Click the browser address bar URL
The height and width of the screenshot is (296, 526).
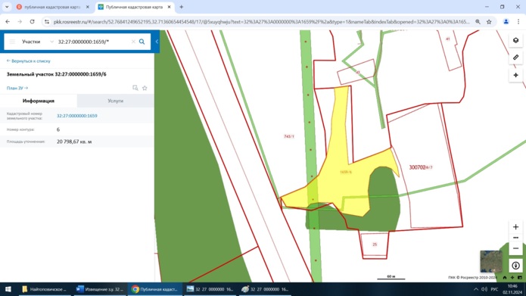click(262, 22)
